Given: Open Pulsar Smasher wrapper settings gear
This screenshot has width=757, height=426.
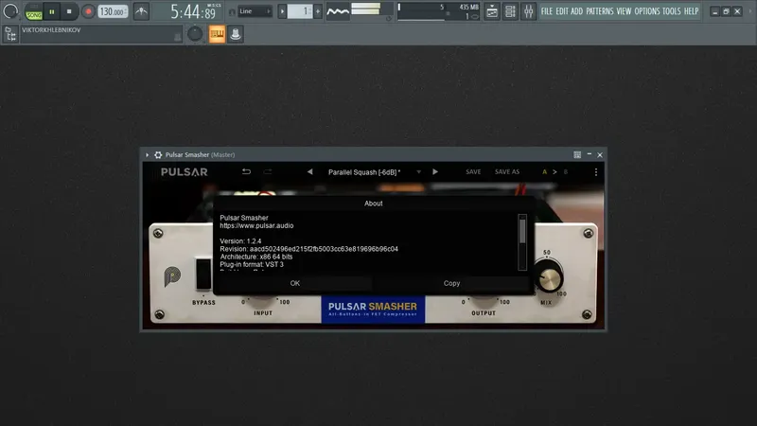Looking at the screenshot, I should (x=158, y=154).
